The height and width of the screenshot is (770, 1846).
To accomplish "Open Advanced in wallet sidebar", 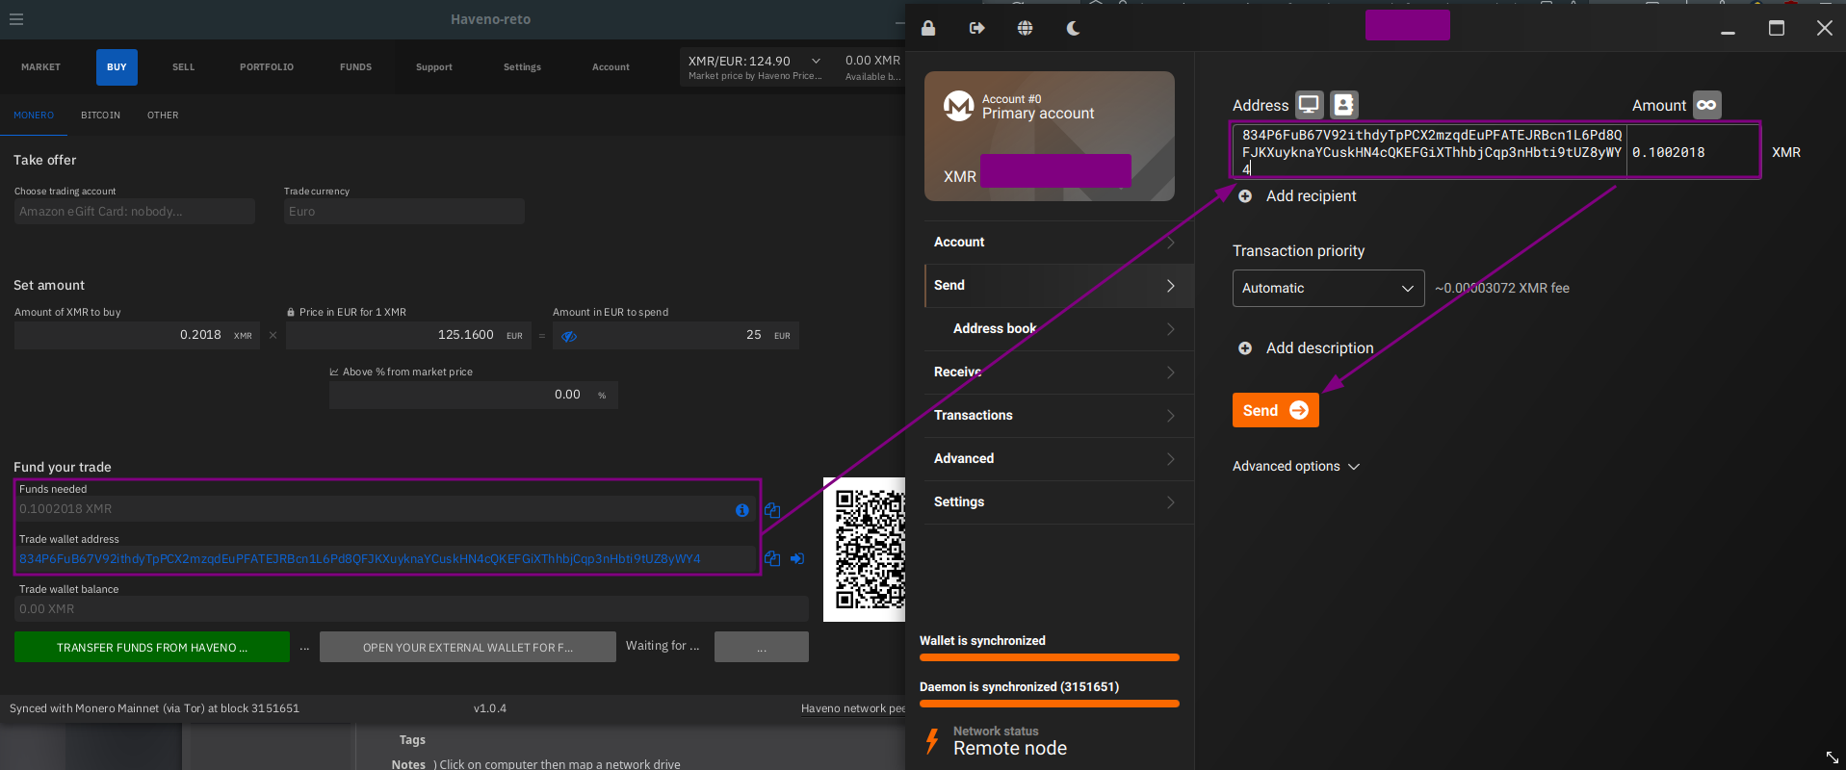I will coord(1059,459).
